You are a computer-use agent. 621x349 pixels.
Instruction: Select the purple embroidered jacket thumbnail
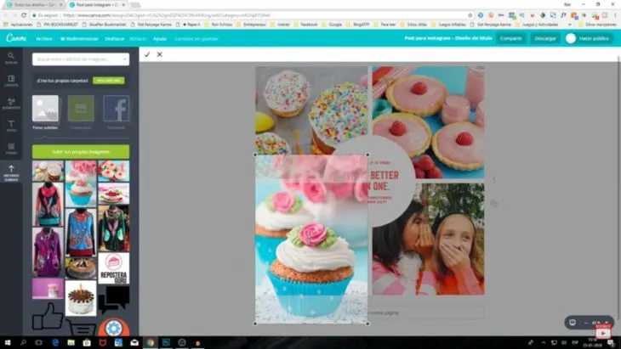click(x=48, y=251)
